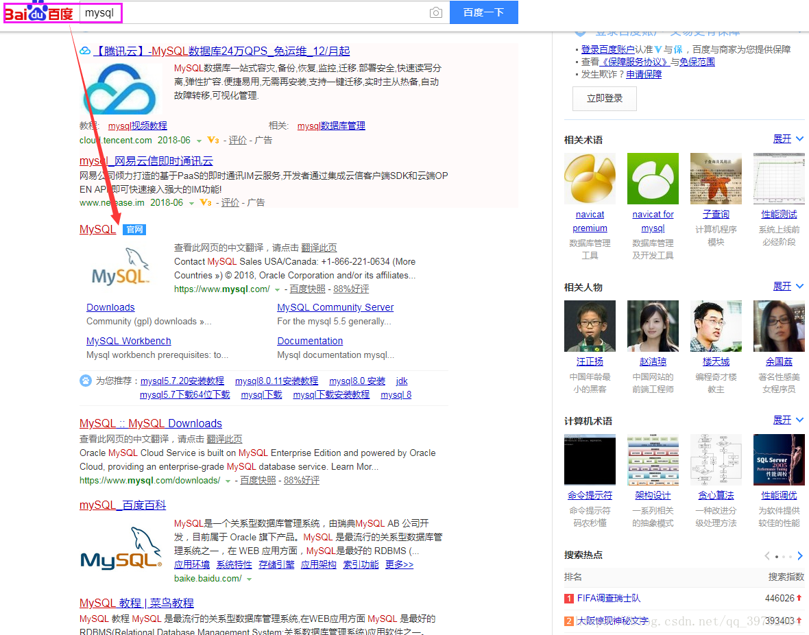Expand 相关术语 section with 展开
This screenshot has width=809, height=635.
(788, 139)
